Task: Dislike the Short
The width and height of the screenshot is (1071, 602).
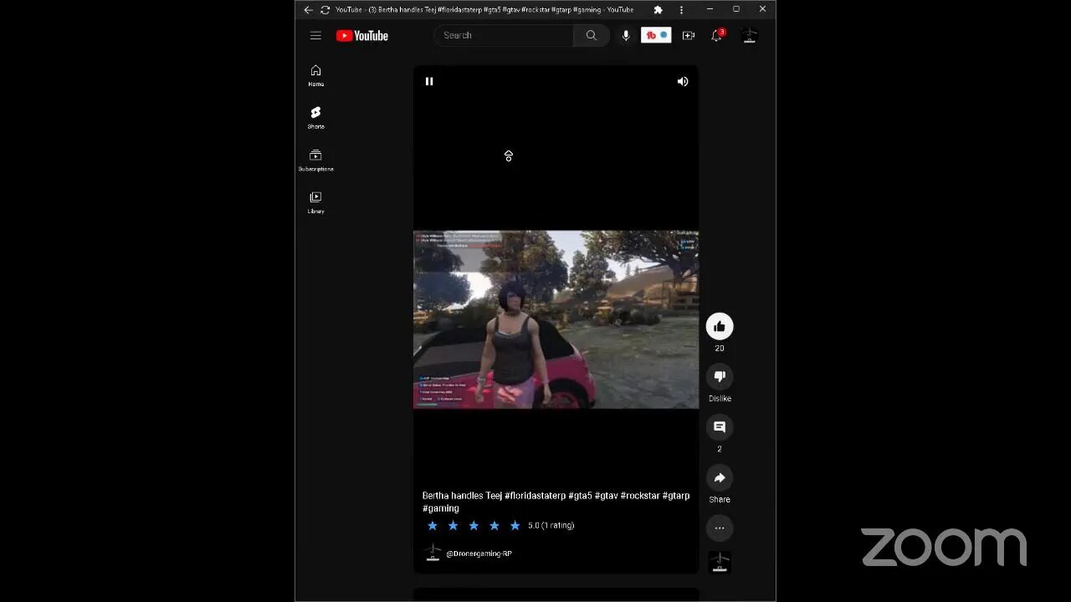Action: coord(720,376)
